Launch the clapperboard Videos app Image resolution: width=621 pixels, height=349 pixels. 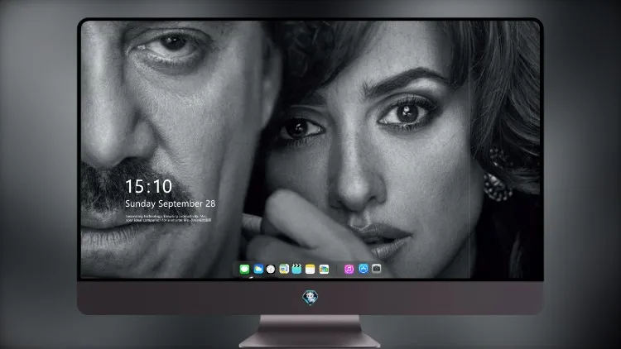296,269
